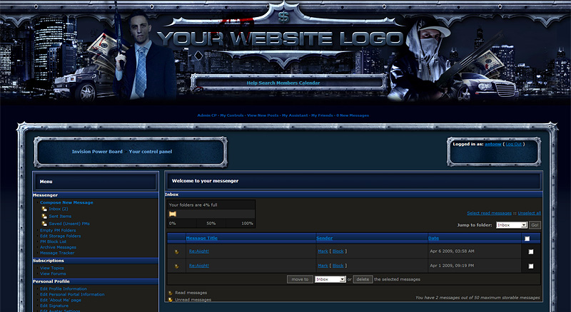Click Block in the Apr 1 2009 row
Viewport: 571px width, 312px height.
(338, 266)
